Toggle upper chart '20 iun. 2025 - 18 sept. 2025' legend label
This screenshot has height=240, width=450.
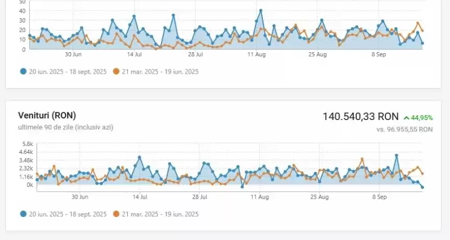[68, 71]
